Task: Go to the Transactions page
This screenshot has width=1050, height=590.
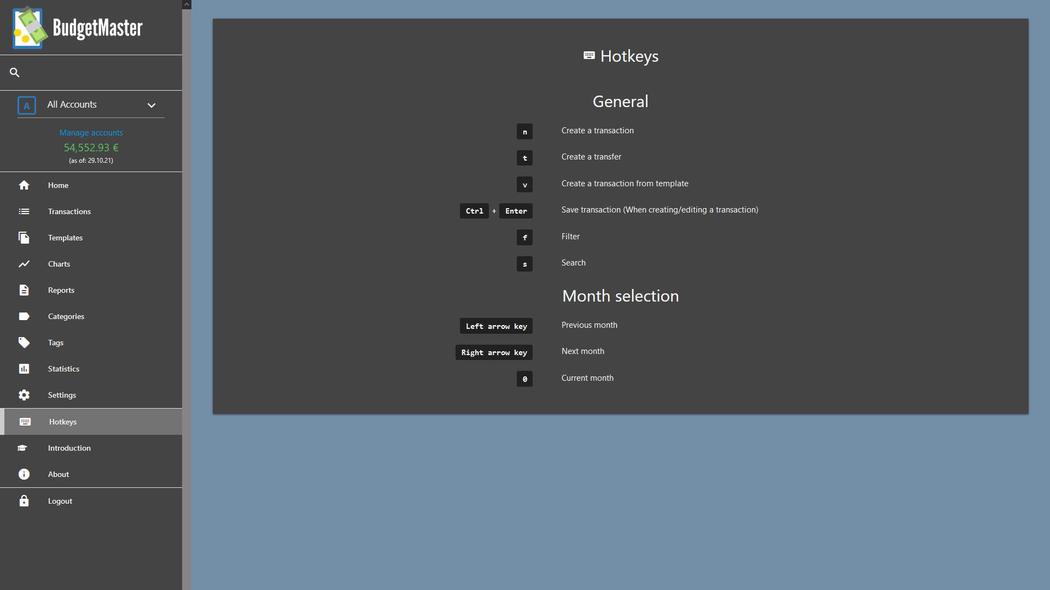Action: (91, 211)
